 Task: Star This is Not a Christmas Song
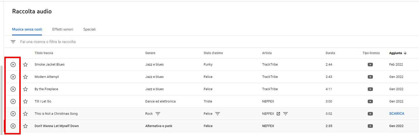click(25, 114)
